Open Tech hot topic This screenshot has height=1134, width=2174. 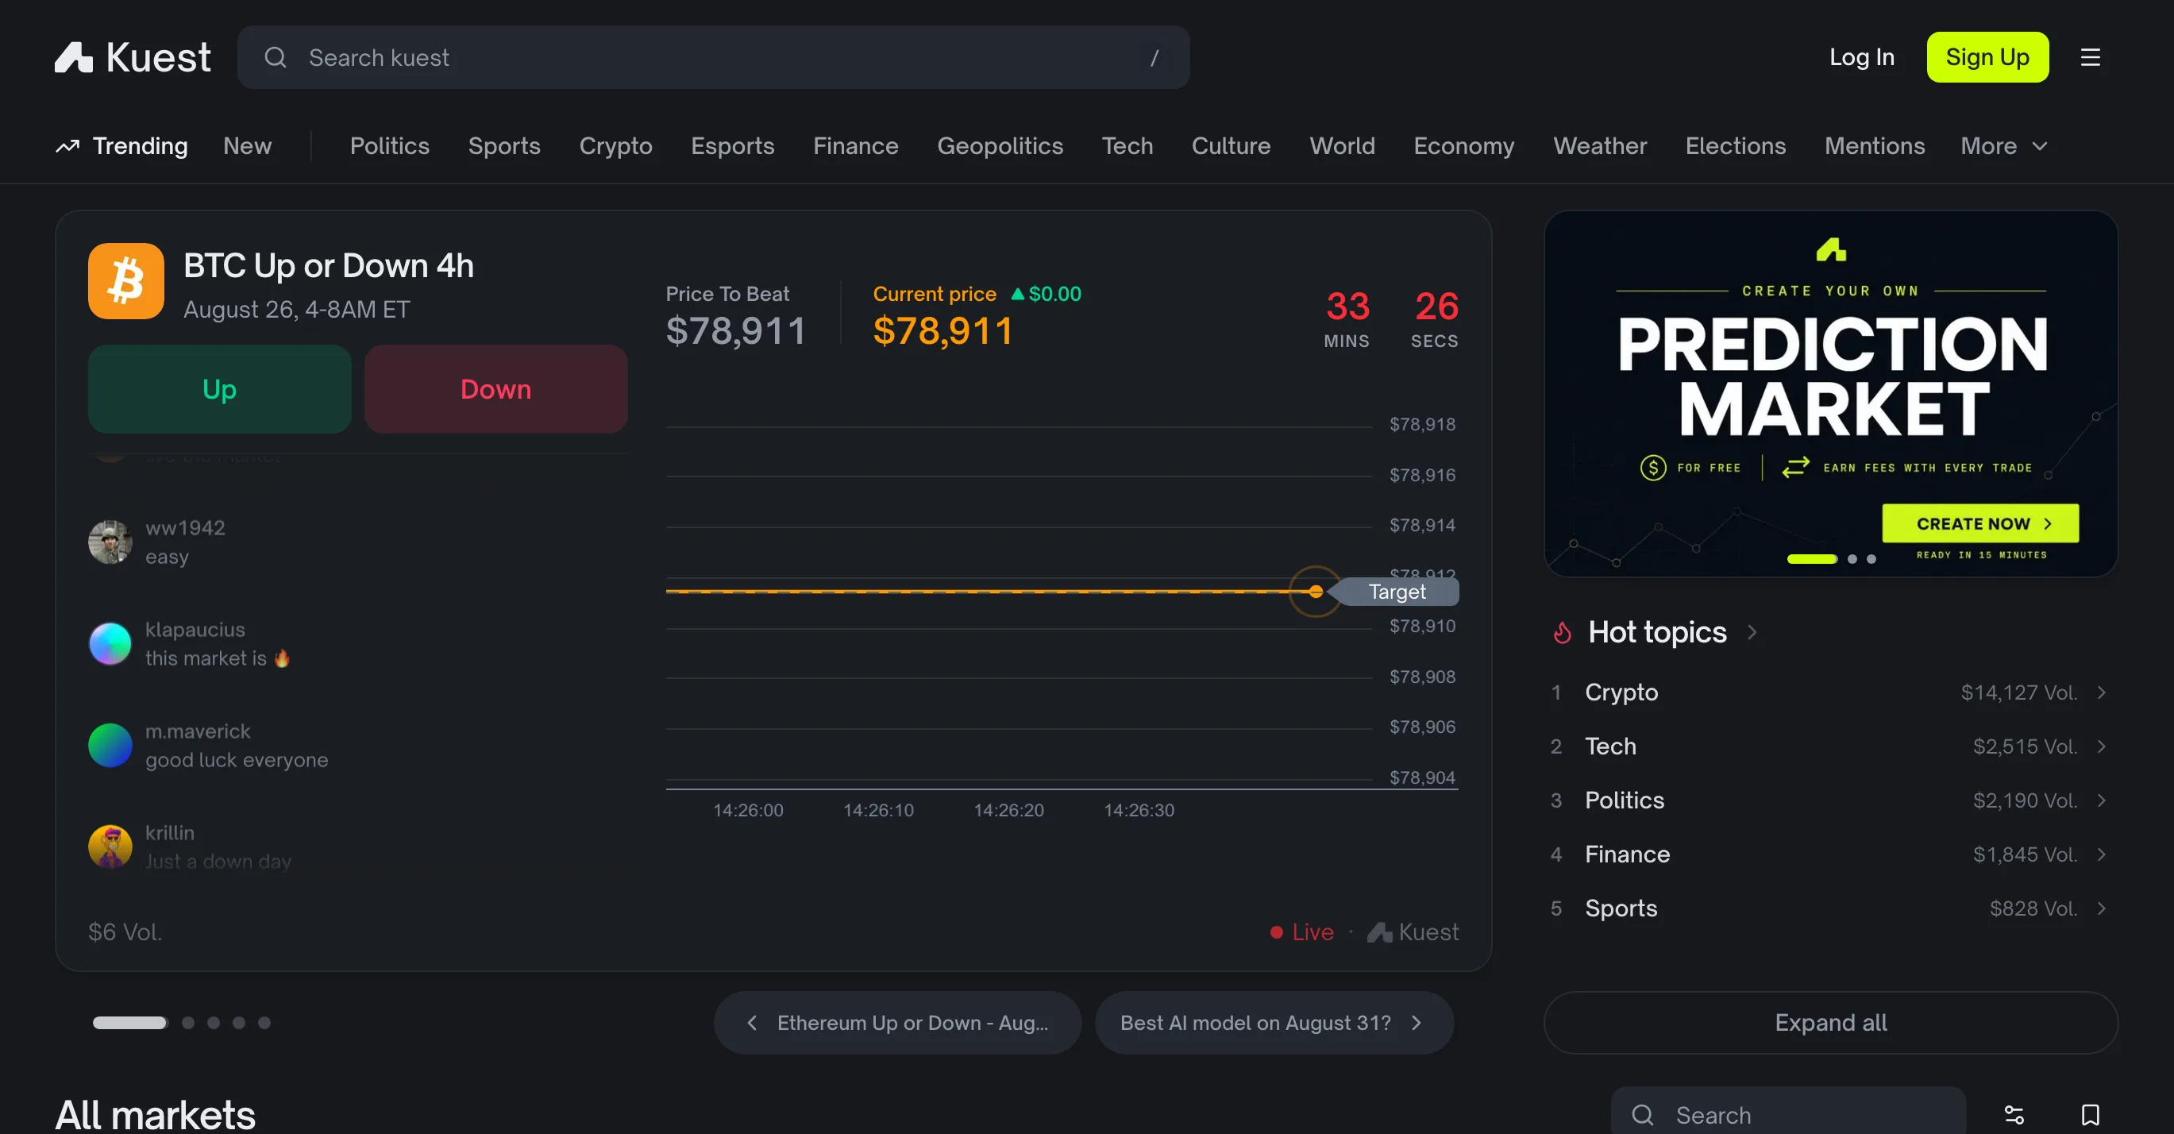[1830, 746]
